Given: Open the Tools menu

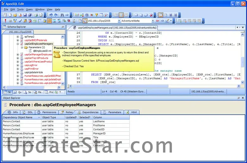Looking at the screenshot, I should 20,10.
